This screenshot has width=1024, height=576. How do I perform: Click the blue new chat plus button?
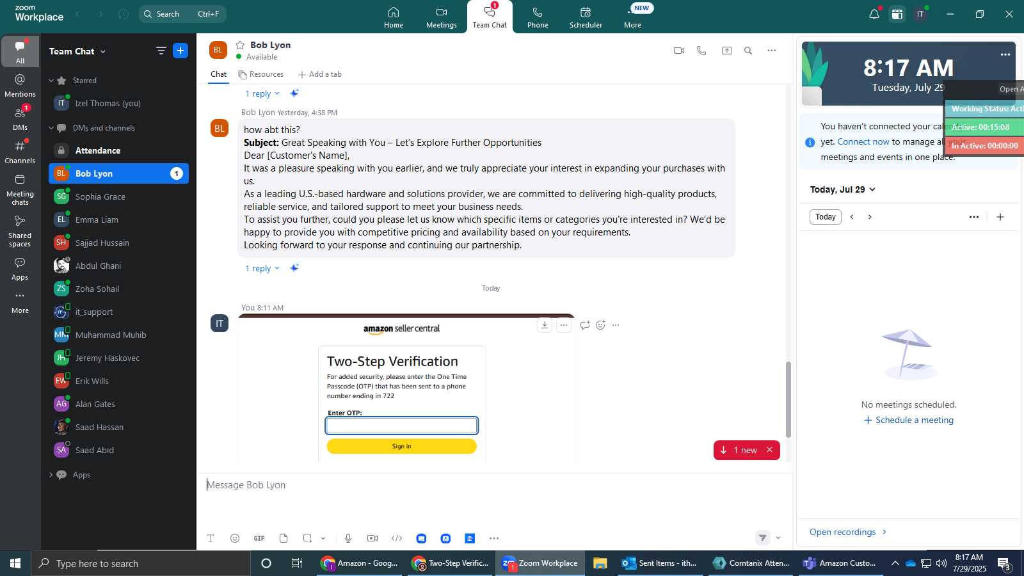pos(180,51)
